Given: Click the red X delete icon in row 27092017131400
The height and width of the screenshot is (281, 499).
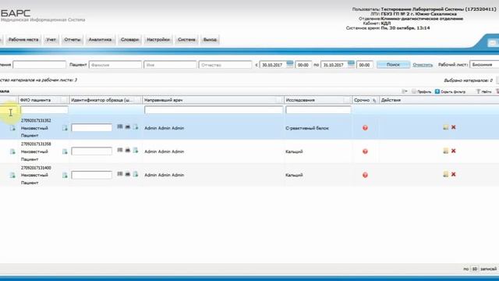Looking at the screenshot, I should pos(454,174).
